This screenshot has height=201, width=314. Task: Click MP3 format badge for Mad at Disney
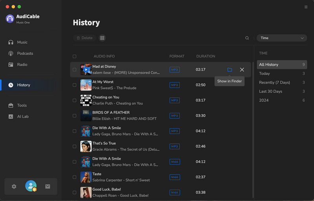[x=174, y=70]
